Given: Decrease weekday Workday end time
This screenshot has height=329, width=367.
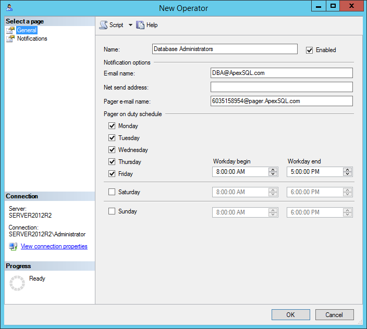Looking at the screenshot, I should (348, 174).
